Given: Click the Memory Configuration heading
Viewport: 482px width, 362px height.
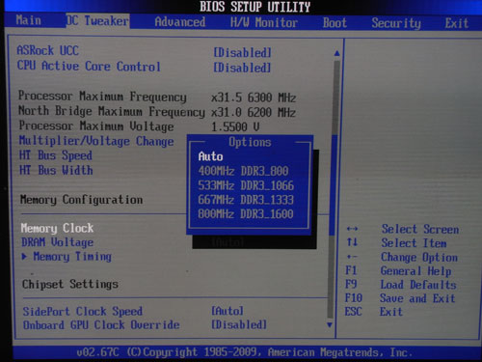Looking at the screenshot, I should 81,200.
